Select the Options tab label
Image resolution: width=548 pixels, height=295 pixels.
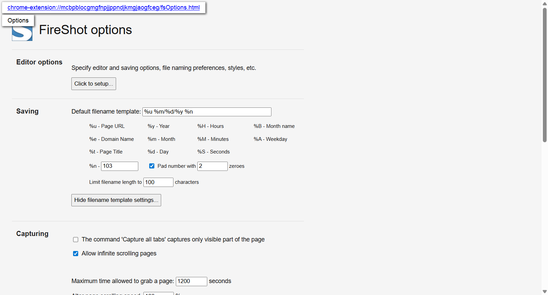18,20
